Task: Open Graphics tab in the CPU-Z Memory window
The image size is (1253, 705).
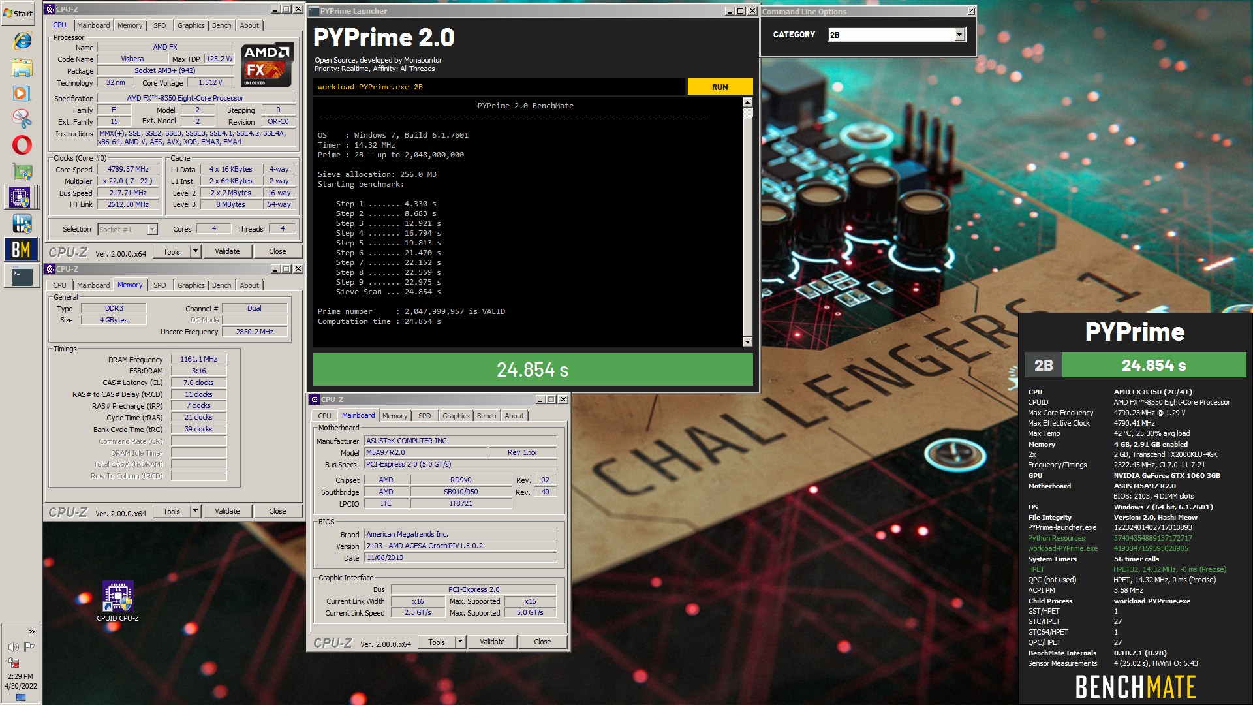Action: 191,285
